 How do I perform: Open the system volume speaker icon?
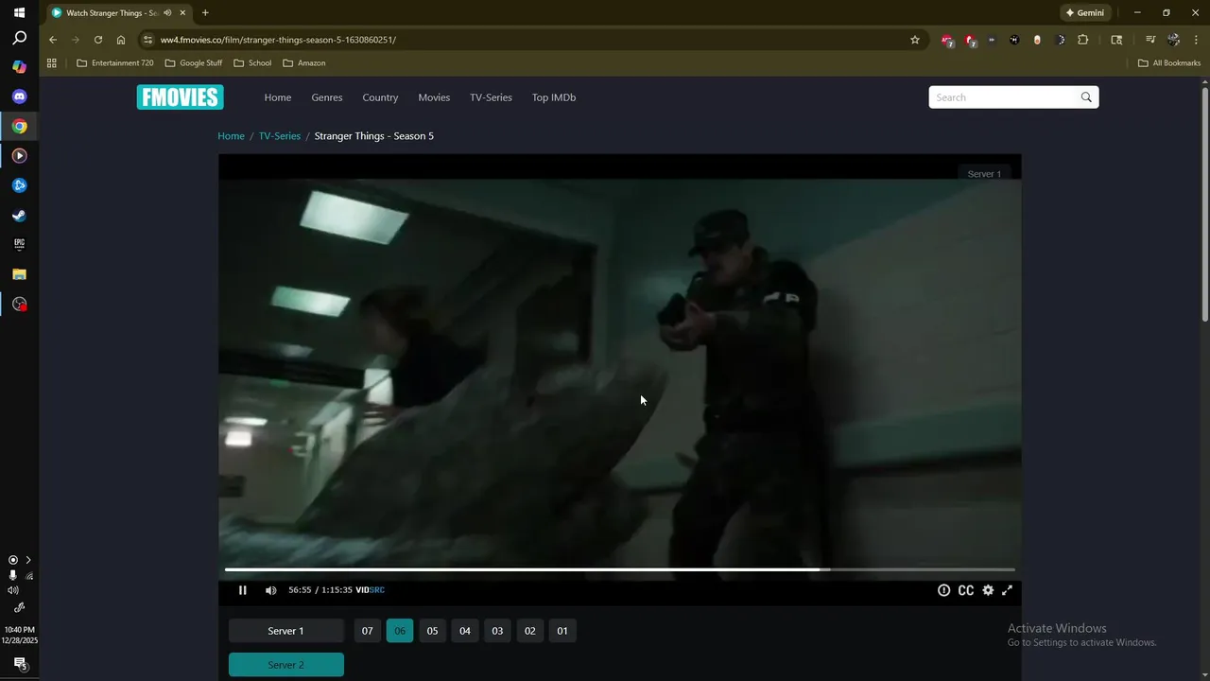click(13, 590)
